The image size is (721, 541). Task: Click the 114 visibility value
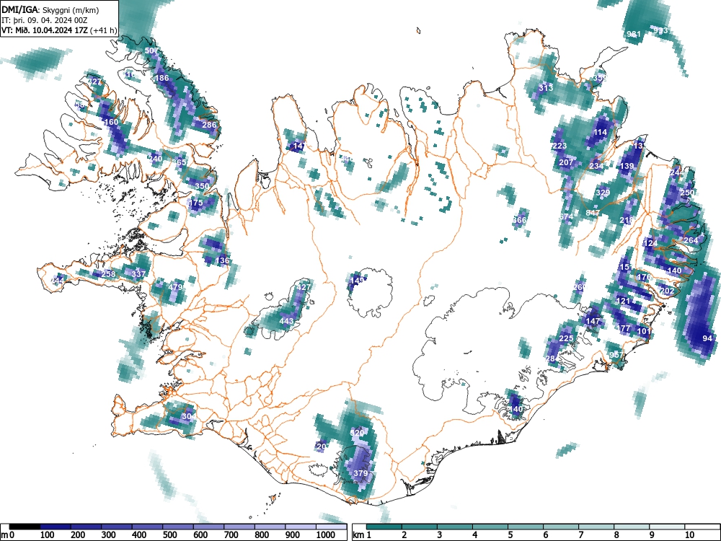600,133
